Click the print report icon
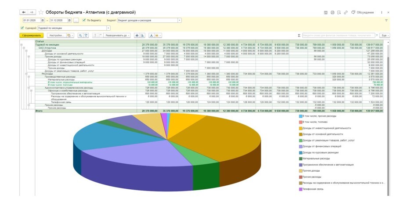401x220 pixels. (x=137, y=35)
